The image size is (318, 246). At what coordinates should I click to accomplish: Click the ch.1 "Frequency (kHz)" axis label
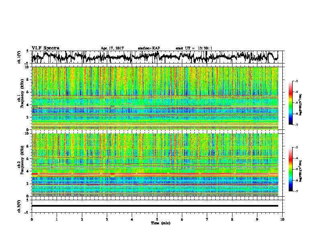22,93
